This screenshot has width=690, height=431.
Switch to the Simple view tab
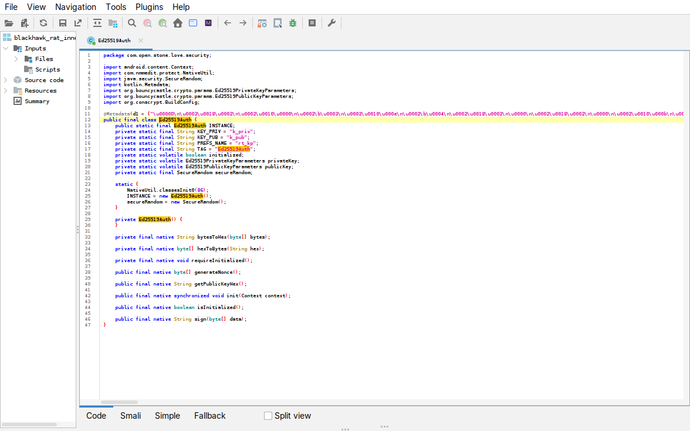tap(167, 416)
